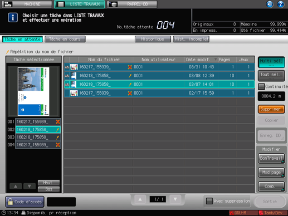Open the RAPPEL DD tab
Image resolution: width=288 pixels, height=216 pixels.
tap(132, 4)
